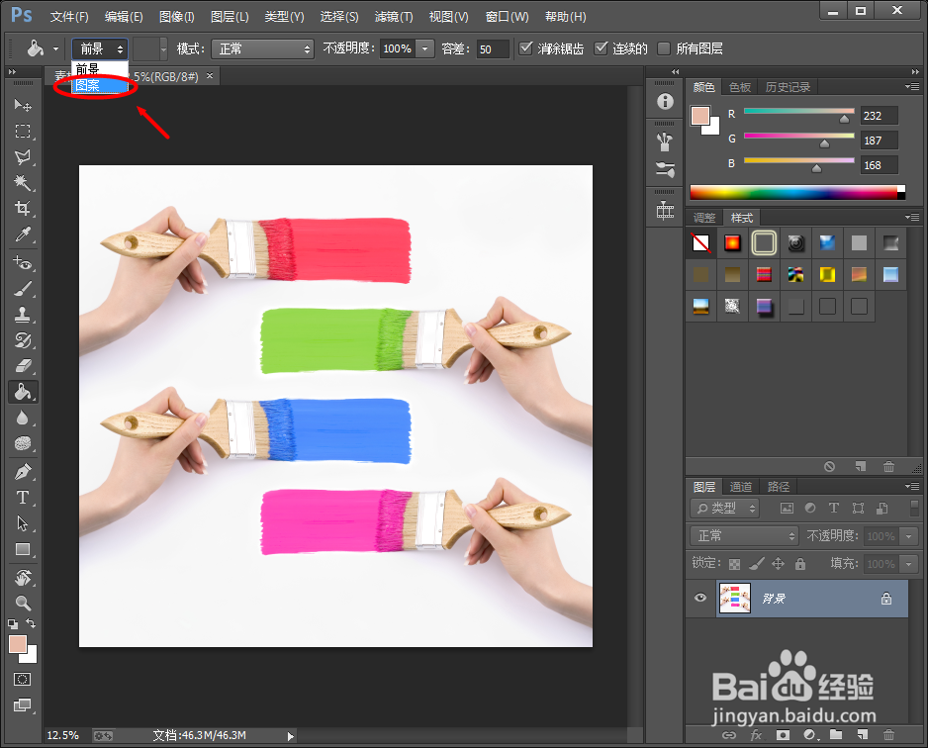Image resolution: width=928 pixels, height=748 pixels.
Task: Switch to the Adjustments tab
Action: point(704,218)
